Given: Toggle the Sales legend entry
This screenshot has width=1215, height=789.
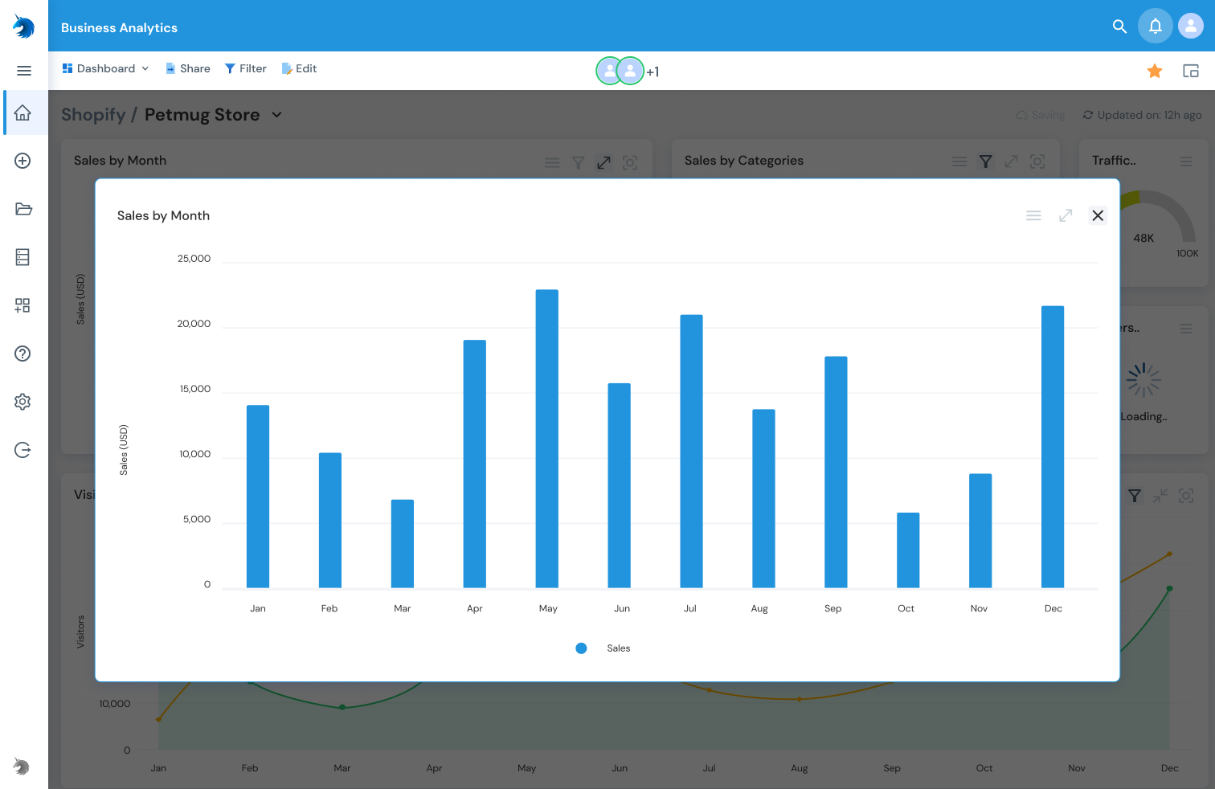Looking at the screenshot, I should click(603, 648).
